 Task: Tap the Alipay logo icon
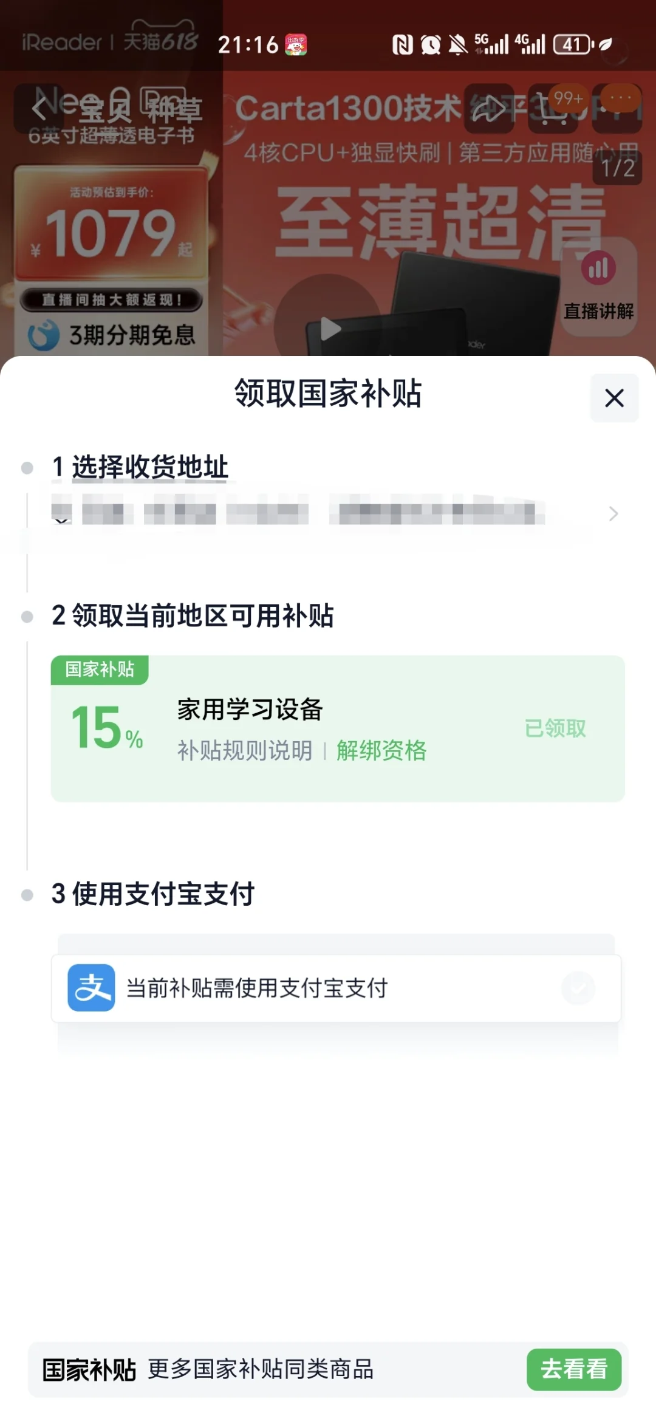coord(91,987)
